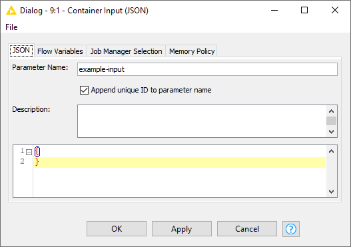The image size is (351, 247).
Task: Place cursor at the closing brace on line 2
Action: click(x=37, y=162)
